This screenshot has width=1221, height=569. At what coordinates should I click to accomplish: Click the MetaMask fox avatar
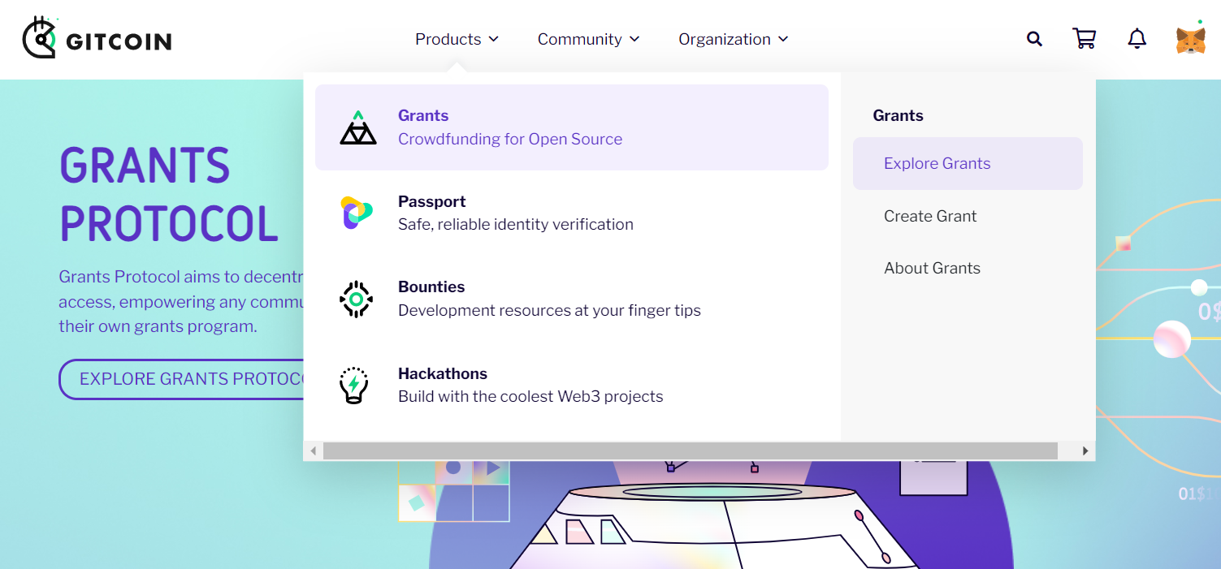1190,40
